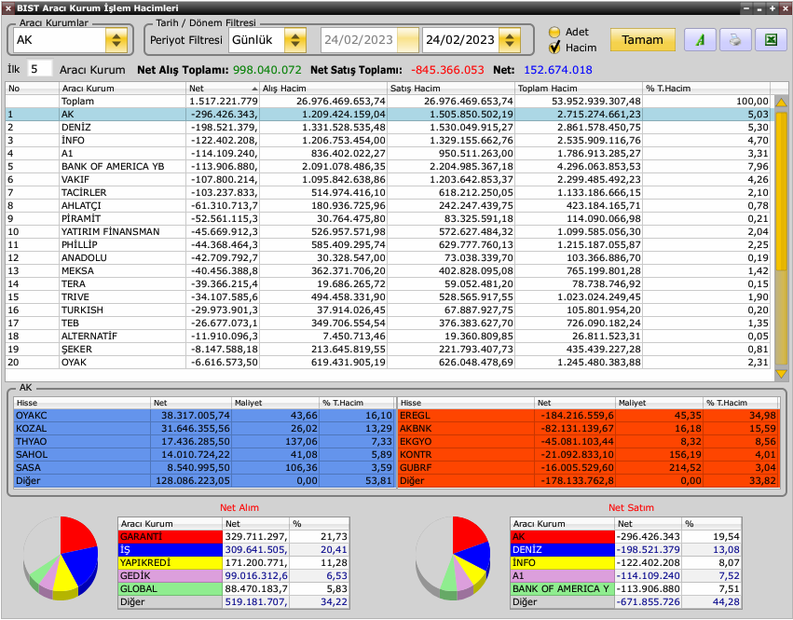
Task: Click the yellow YAPIKREDİ swatch in Net Alım
Action: (170, 563)
